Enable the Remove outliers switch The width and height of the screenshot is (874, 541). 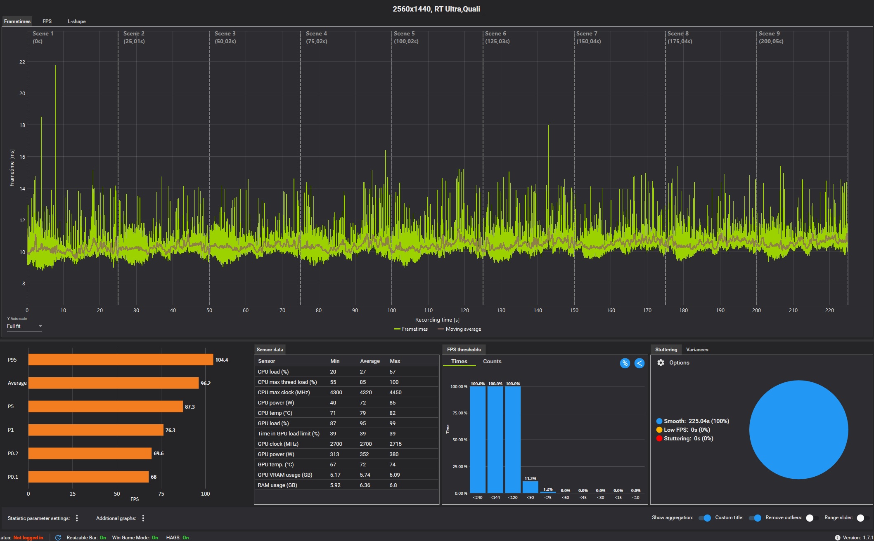pos(812,518)
